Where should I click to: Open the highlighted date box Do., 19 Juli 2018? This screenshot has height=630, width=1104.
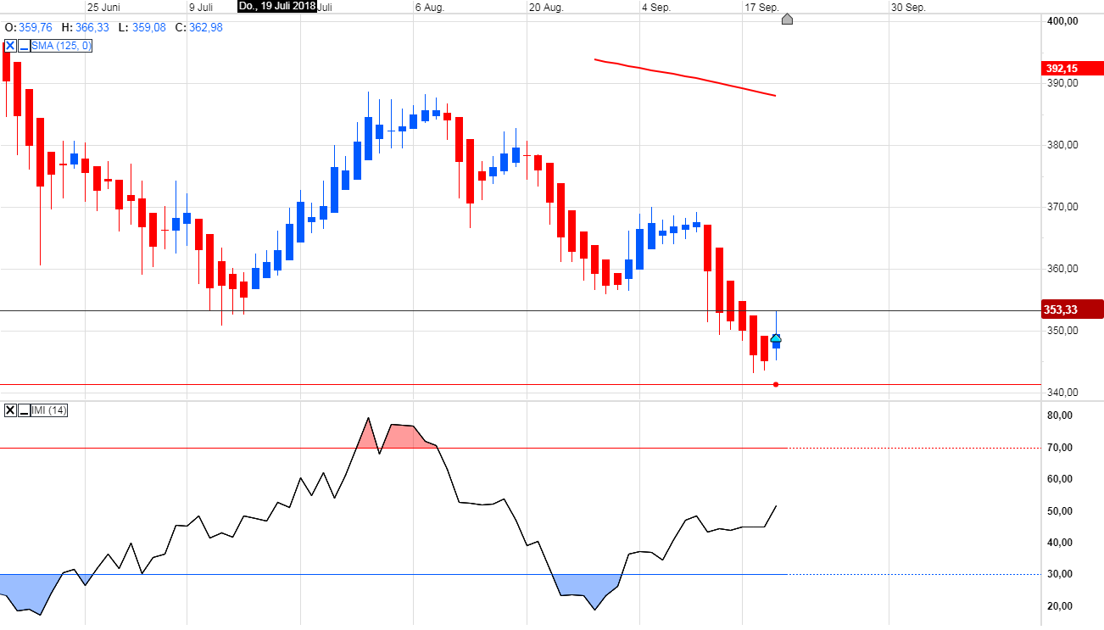pyautogui.click(x=276, y=6)
